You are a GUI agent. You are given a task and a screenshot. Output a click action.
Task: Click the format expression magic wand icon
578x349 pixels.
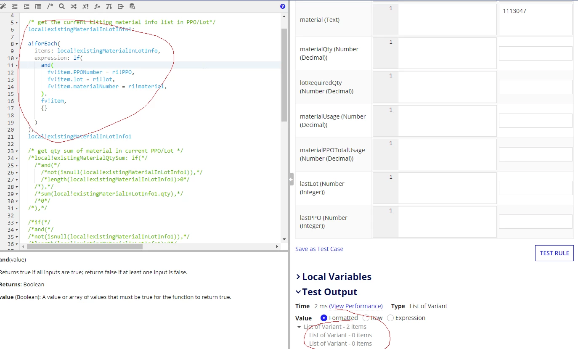click(3, 6)
